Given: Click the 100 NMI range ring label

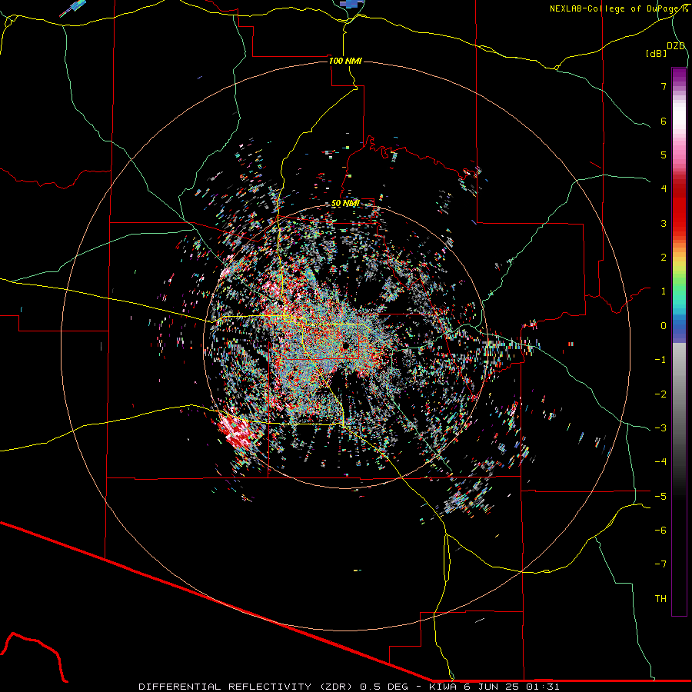Looking at the screenshot, I should [x=345, y=61].
